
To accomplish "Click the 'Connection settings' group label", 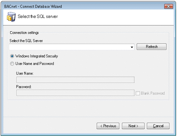I will click(x=24, y=33).
